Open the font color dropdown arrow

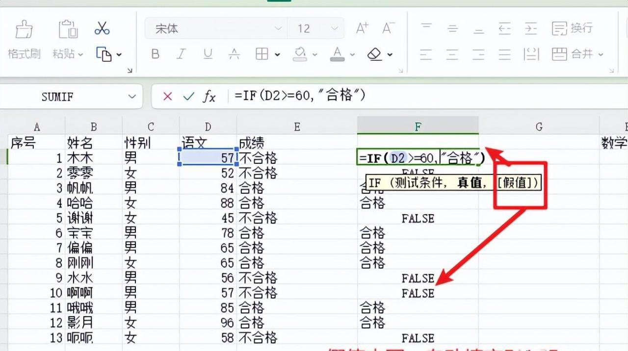coord(352,54)
